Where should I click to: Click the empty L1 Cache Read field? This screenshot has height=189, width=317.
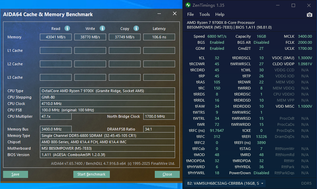56,50
